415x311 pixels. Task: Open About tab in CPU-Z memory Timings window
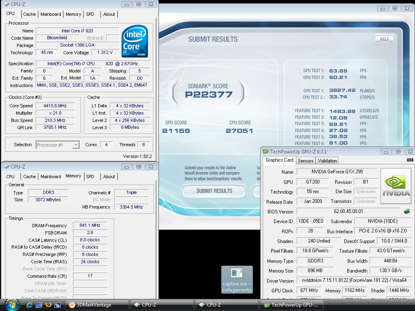(109, 177)
